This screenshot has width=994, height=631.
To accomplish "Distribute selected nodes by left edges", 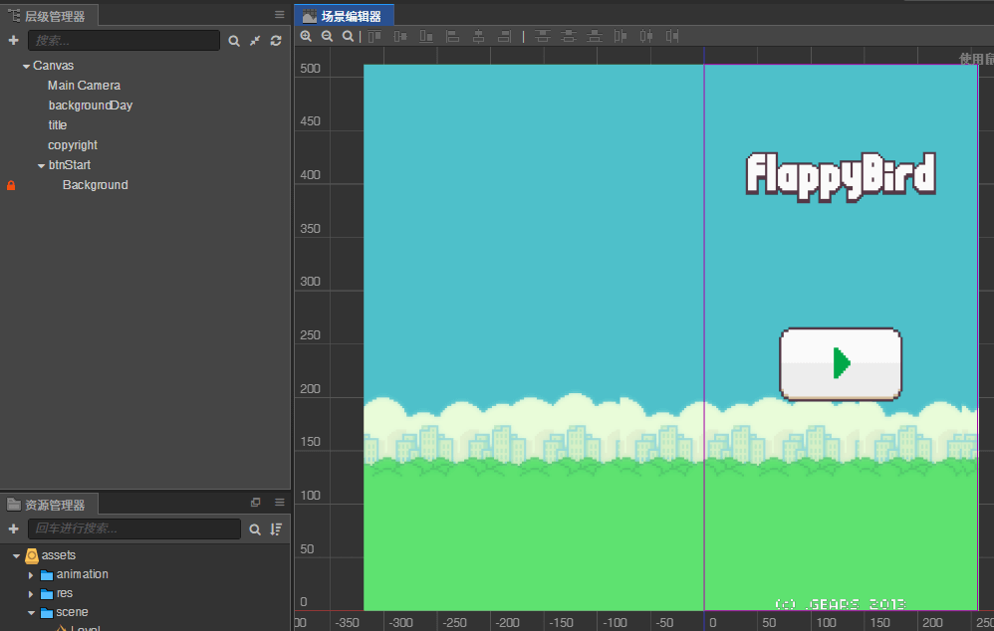I will (x=620, y=36).
